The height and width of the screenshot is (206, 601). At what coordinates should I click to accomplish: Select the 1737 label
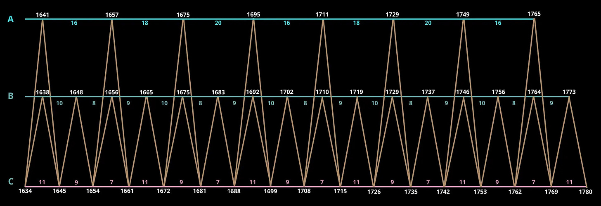tap(428, 92)
